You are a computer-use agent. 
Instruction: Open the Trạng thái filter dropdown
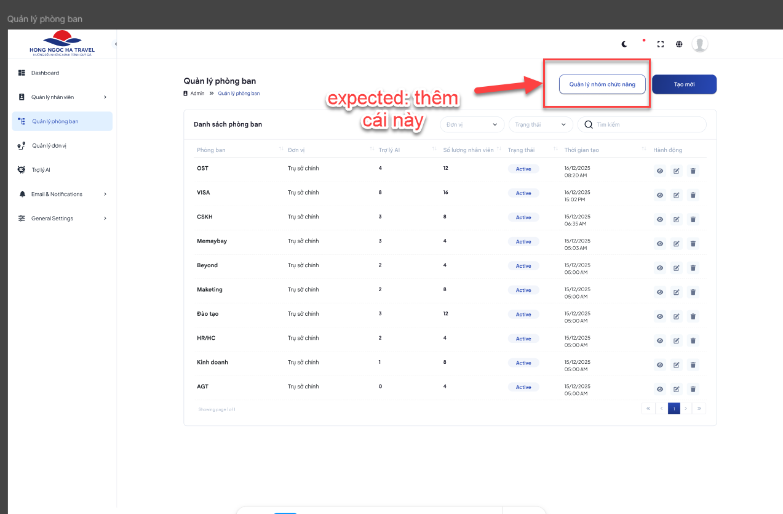click(x=540, y=124)
